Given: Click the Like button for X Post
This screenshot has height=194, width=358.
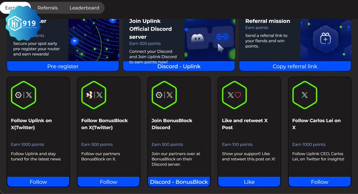Looking at the screenshot, I should (249, 182).
